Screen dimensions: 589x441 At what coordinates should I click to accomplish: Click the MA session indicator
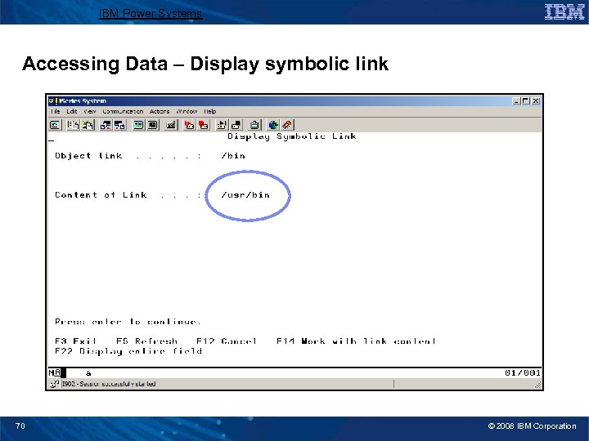coord(55,372)
